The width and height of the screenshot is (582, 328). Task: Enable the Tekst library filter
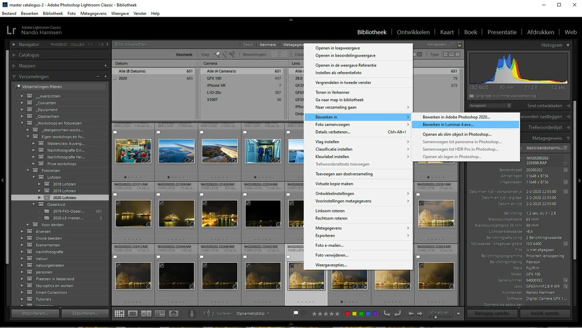[248, 44]
